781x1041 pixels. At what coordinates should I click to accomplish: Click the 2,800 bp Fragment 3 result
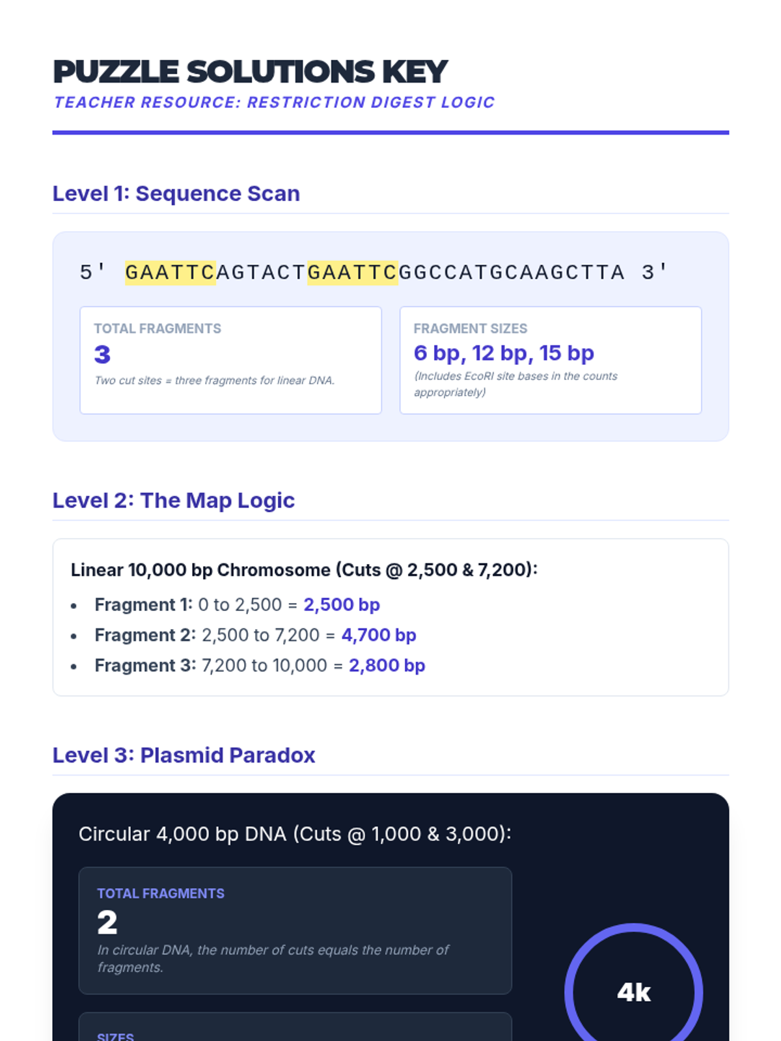(387, 666)
